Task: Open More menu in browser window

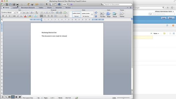Action: coord(171,18)
